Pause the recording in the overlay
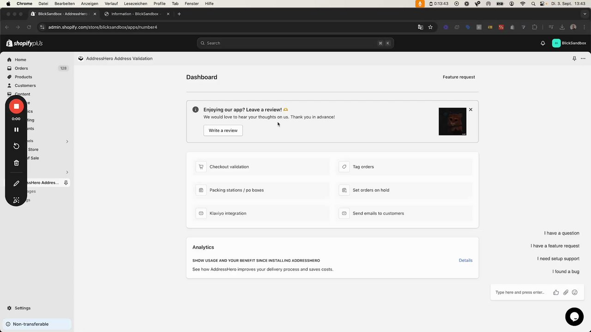The image size is (591, 332). point(16,130)
